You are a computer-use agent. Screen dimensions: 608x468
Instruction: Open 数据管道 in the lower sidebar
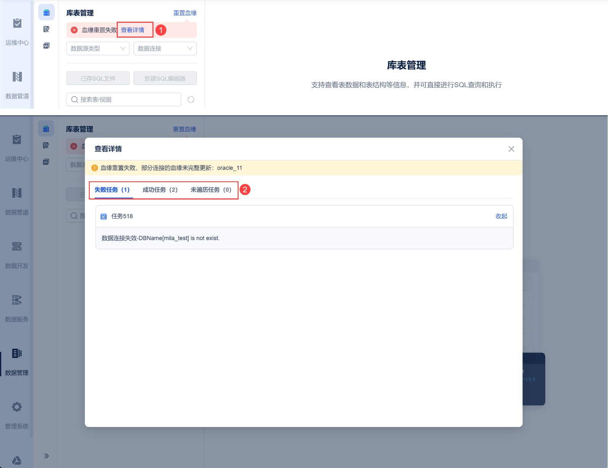17,201
